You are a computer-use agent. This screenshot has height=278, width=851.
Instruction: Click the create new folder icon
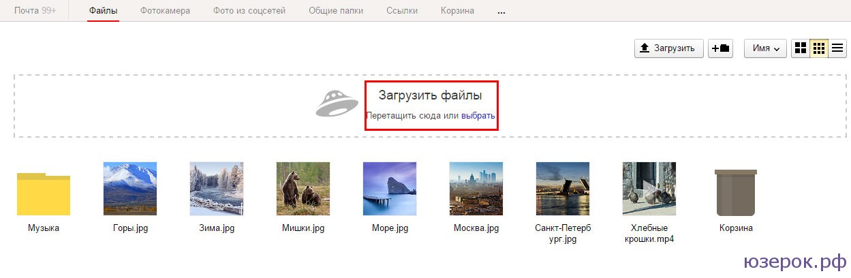[720, 48]
